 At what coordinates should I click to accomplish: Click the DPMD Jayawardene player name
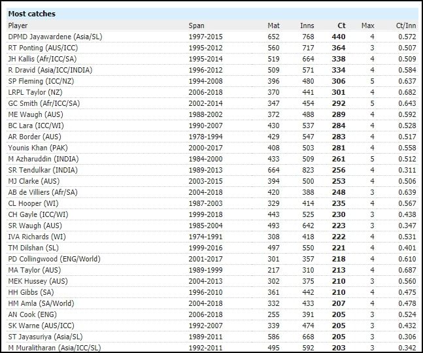(55, 37)
